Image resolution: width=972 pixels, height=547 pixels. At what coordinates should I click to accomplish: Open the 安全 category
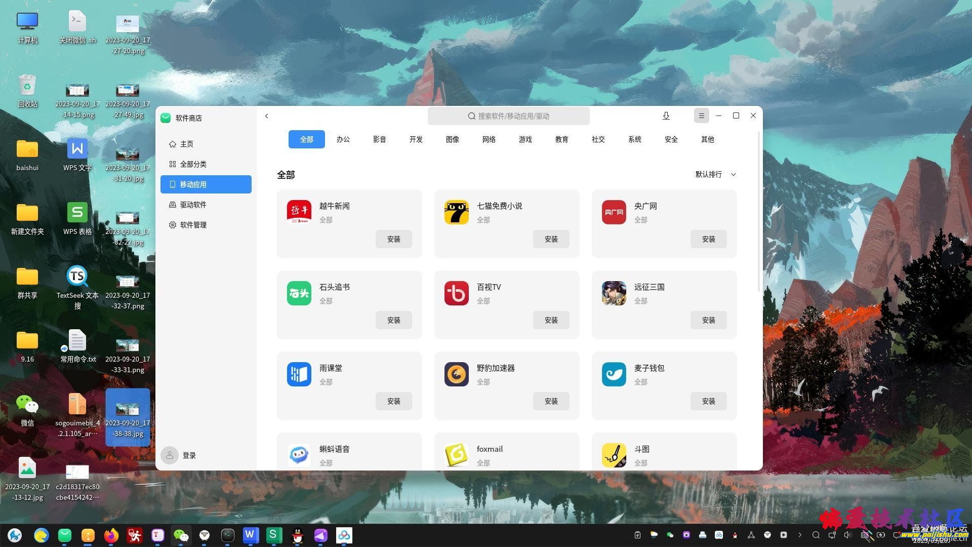[x=671, y=139]
